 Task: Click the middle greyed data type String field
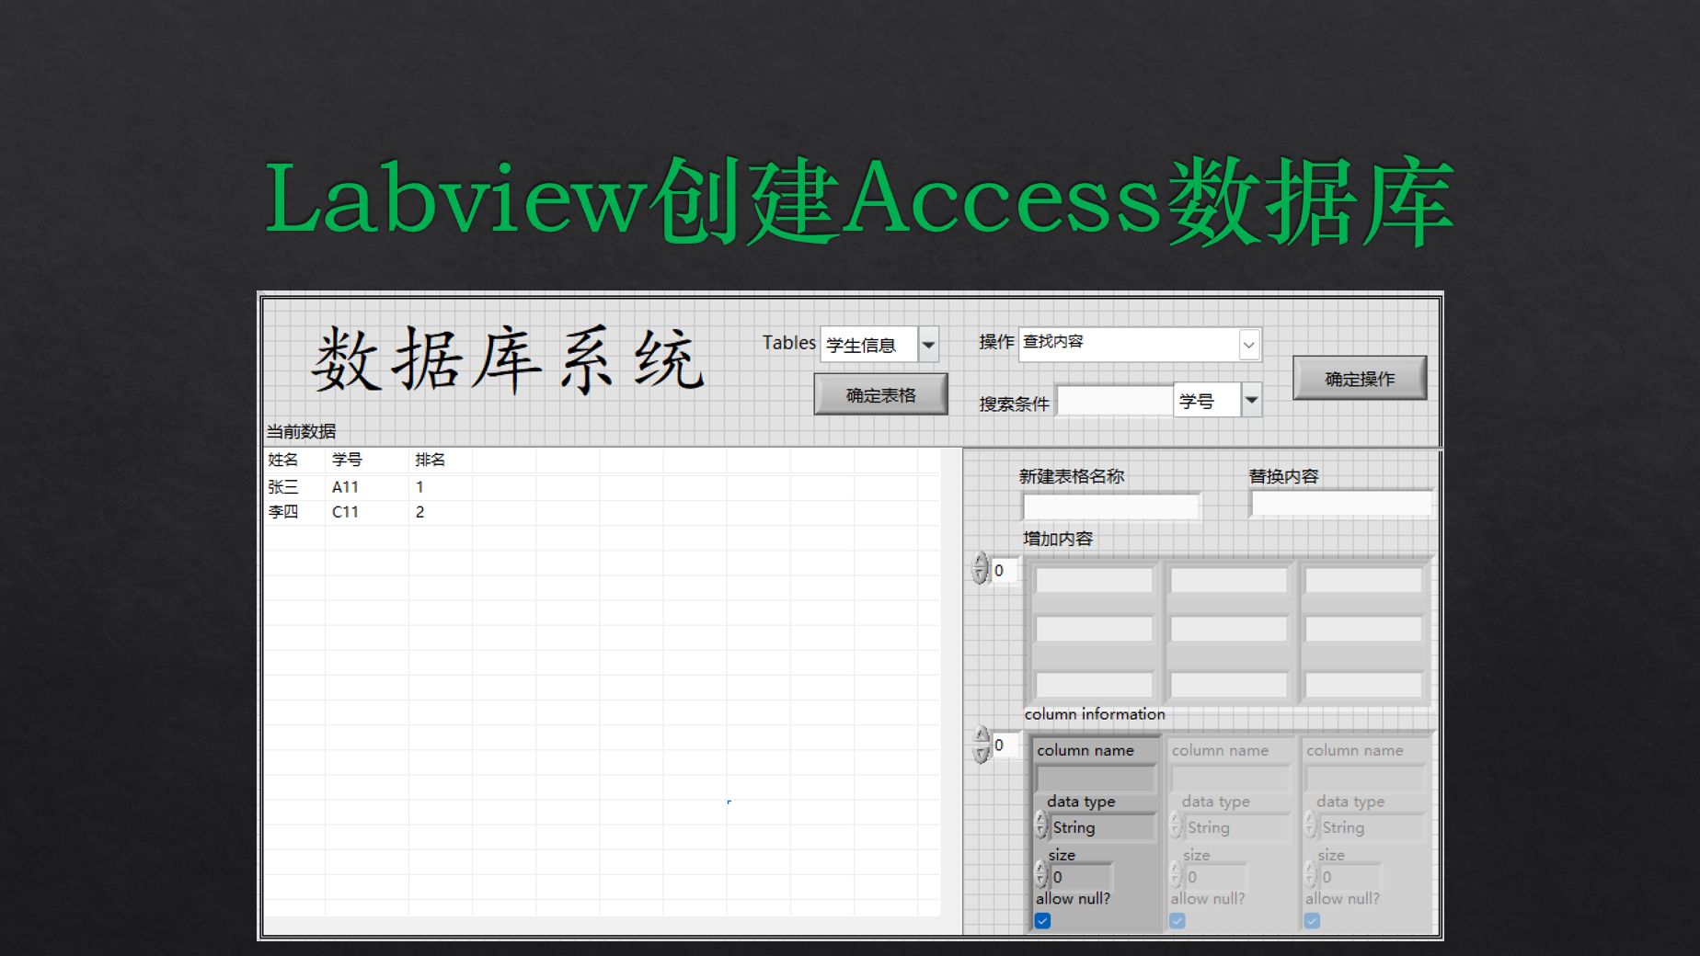tap(1237, 826)
